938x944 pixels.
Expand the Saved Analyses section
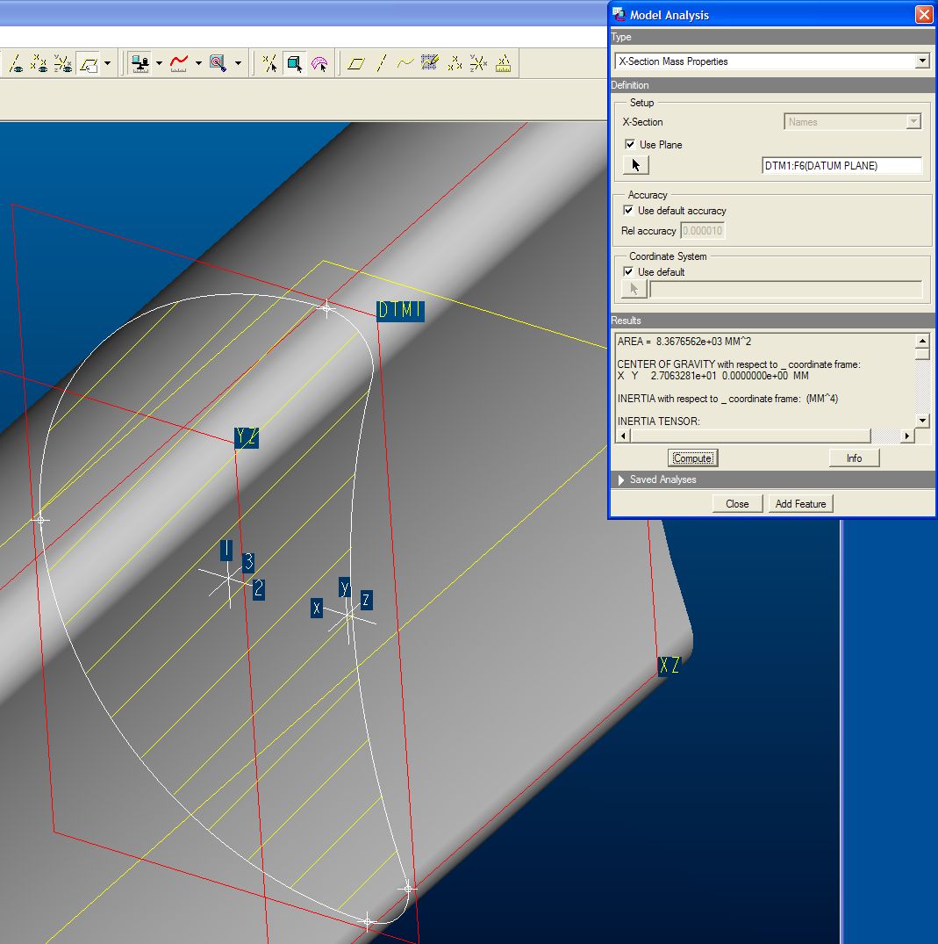point(622,479)
